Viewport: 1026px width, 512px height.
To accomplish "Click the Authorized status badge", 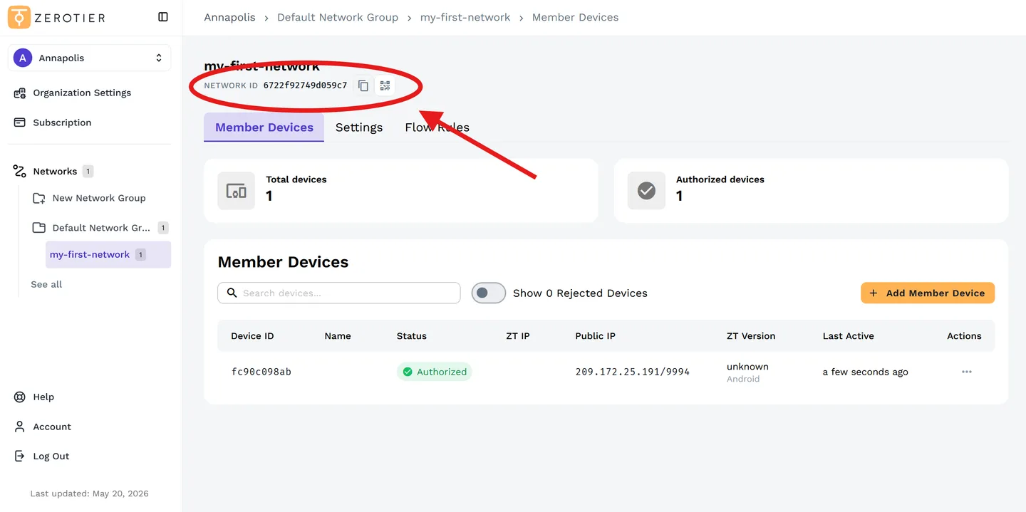I will (x=435, y=372).
